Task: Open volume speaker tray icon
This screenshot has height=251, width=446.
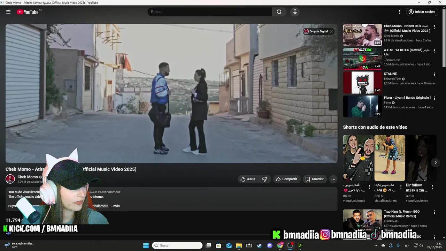Action: 421,245
